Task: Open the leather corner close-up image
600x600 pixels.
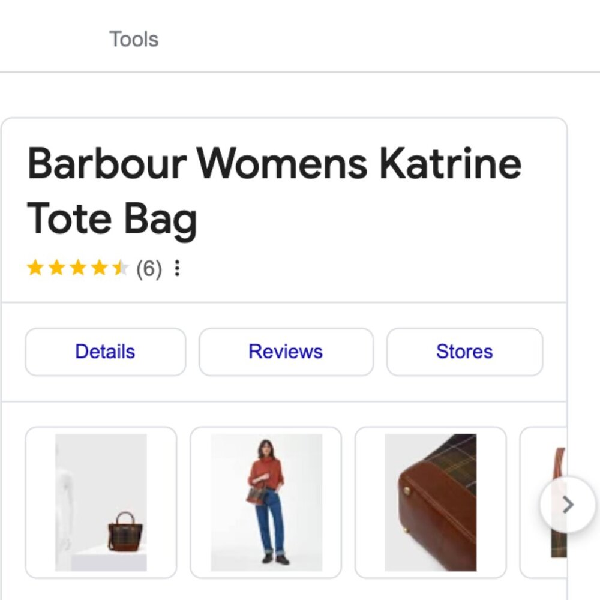Action: click(x=430, y=502)
